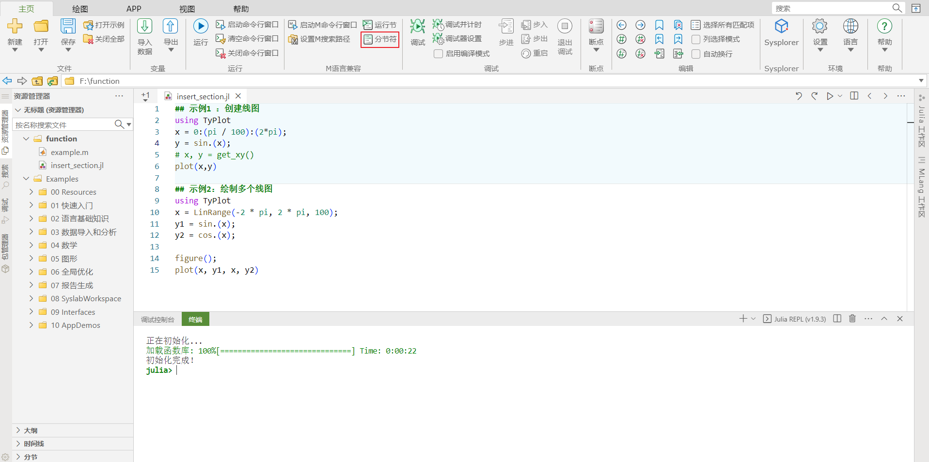
Task: Toggle column selection mode (列选择模式) checkbox
Action: tap(696, 39)
